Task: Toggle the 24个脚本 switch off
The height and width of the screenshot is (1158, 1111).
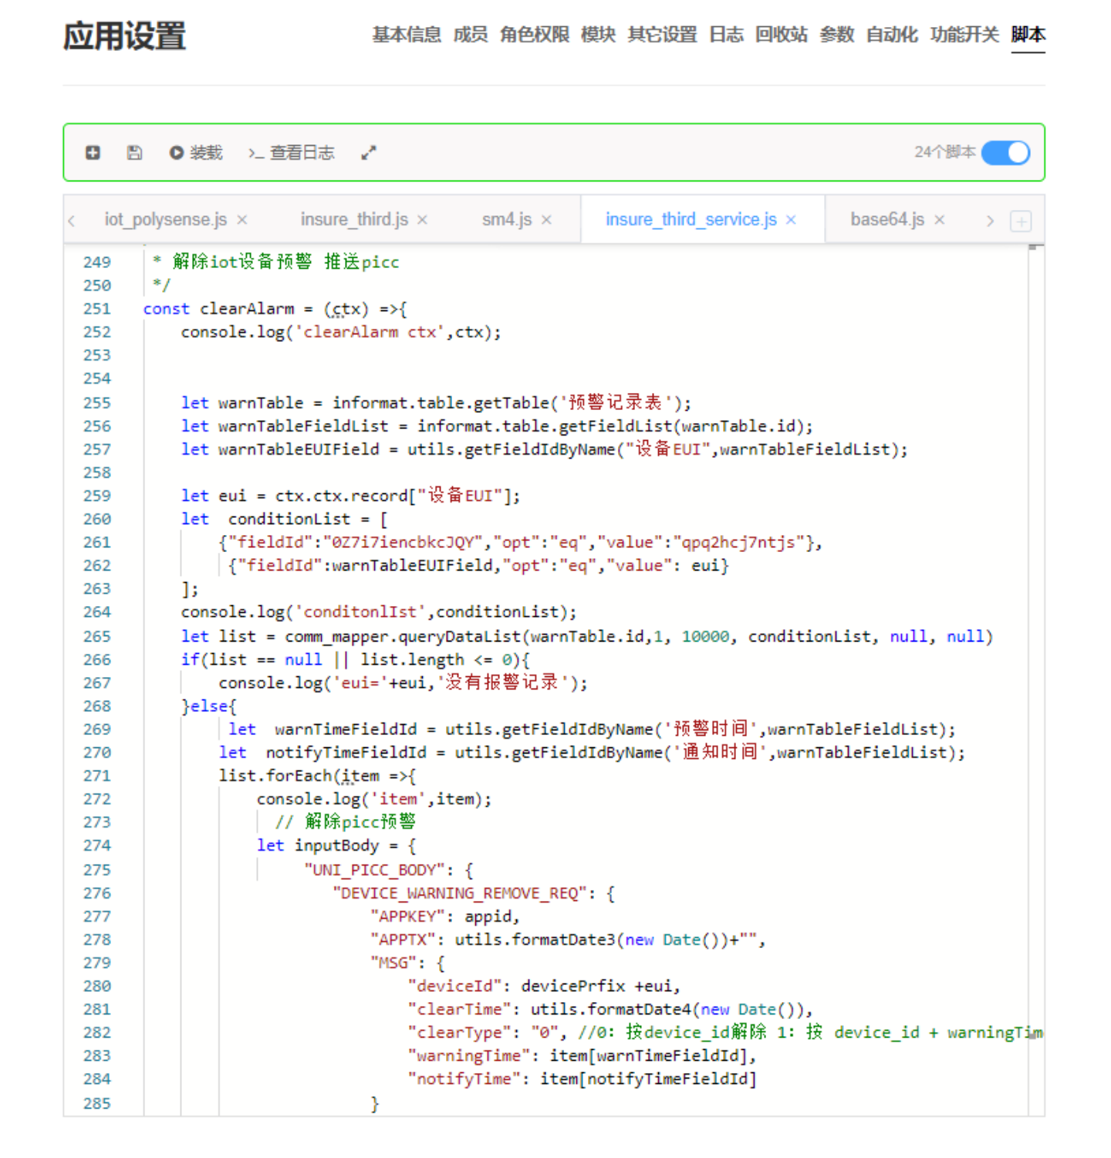Action: 1005,153
